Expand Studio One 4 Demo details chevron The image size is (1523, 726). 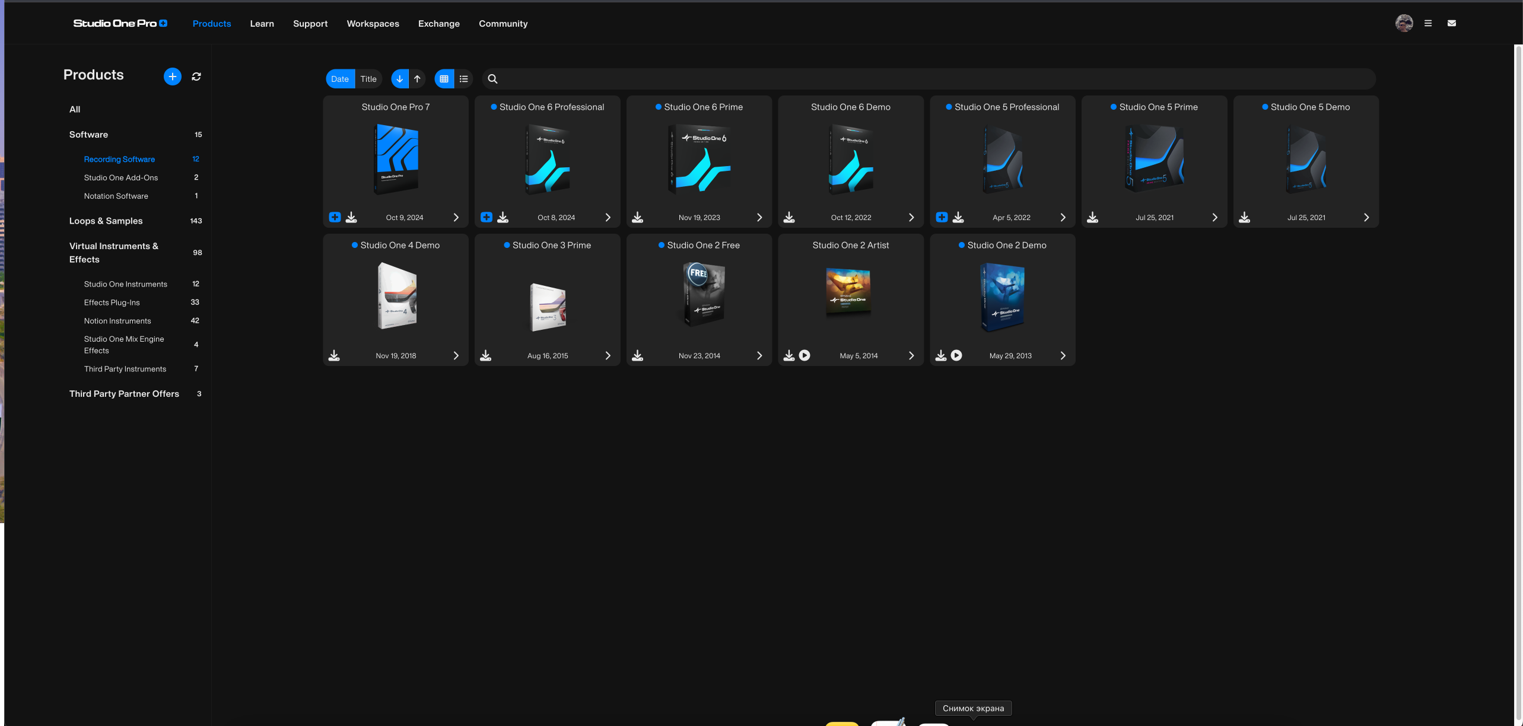click(x=456, y=355)
